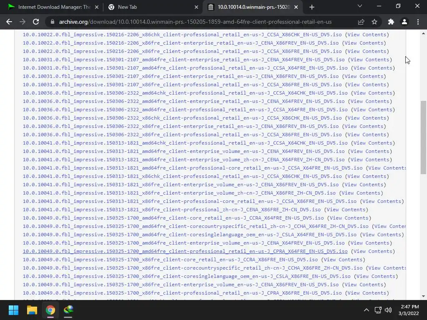Download 10041 amd64fre professional-core retail ISO
427x320 pixels.
193,168
